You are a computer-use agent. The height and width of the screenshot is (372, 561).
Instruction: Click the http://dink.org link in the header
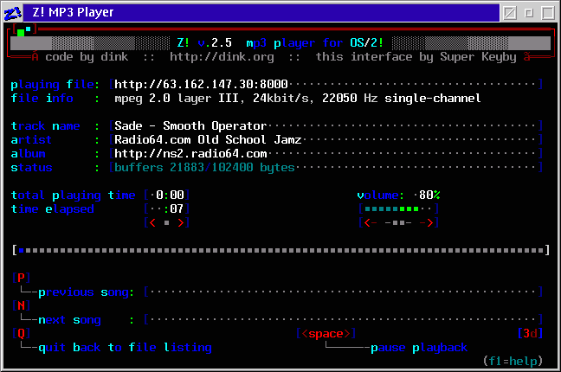tap(222, 57)
